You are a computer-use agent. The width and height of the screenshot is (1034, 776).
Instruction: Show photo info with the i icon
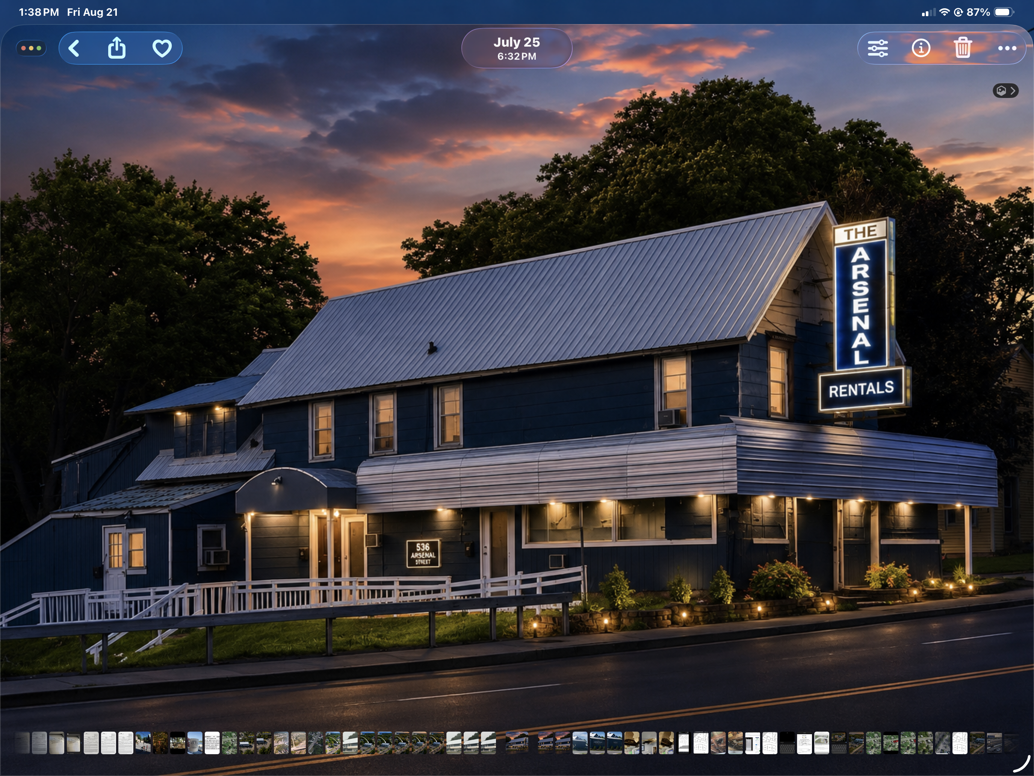tap(921, 48)
